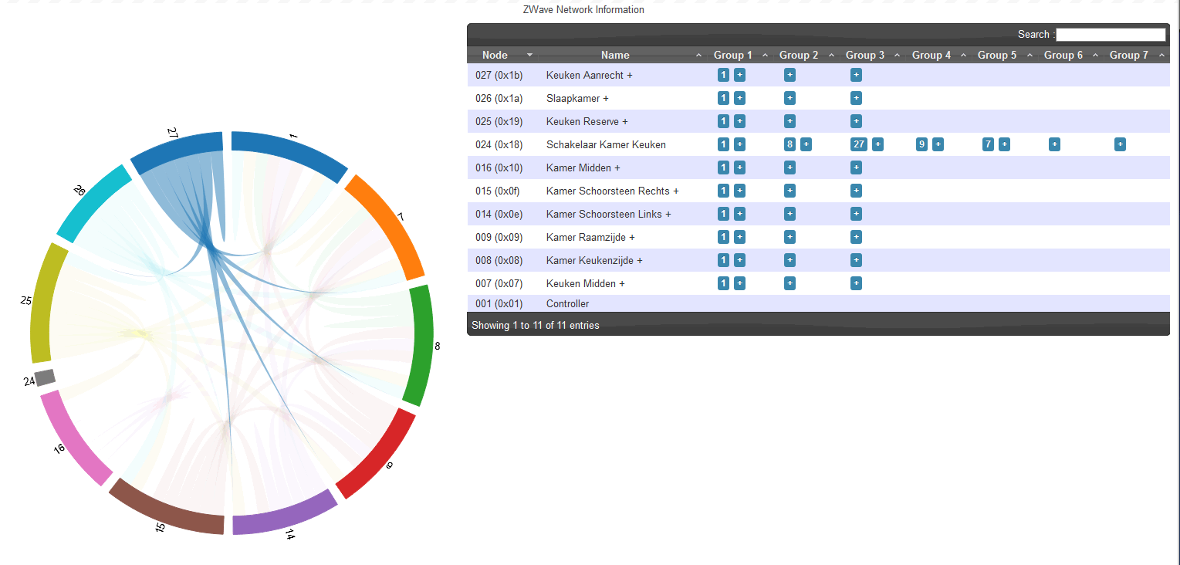1180x565 pixels.
Task: Select gray node 24 arc in chord diagram
Action: pos(46,377)
